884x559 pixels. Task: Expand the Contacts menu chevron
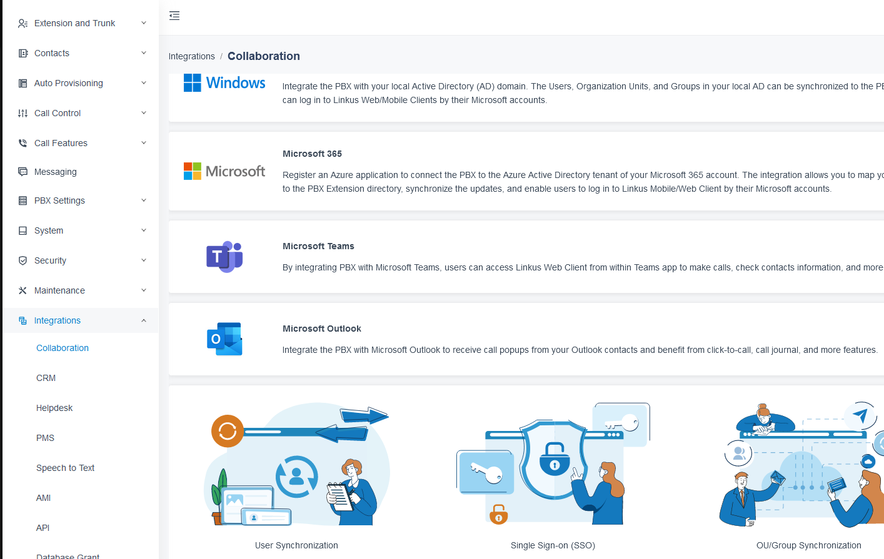(x=144, y=53)
